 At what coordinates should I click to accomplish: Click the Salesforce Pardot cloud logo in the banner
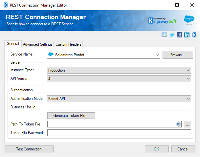(189, 20)
